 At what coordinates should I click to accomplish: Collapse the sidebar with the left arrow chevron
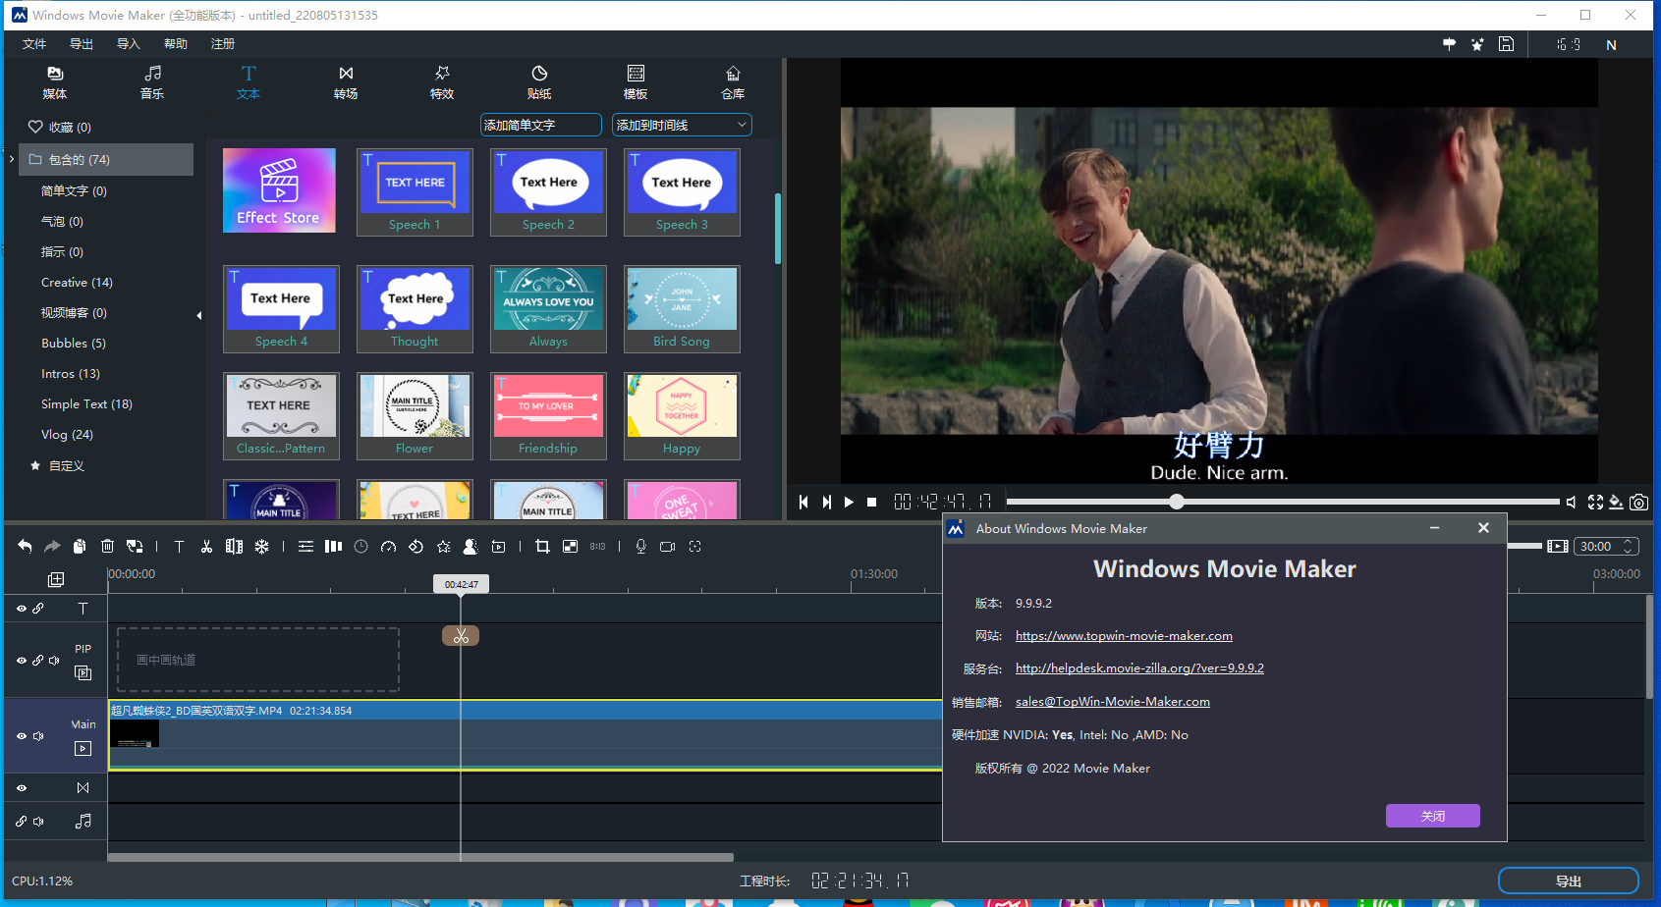199,315
